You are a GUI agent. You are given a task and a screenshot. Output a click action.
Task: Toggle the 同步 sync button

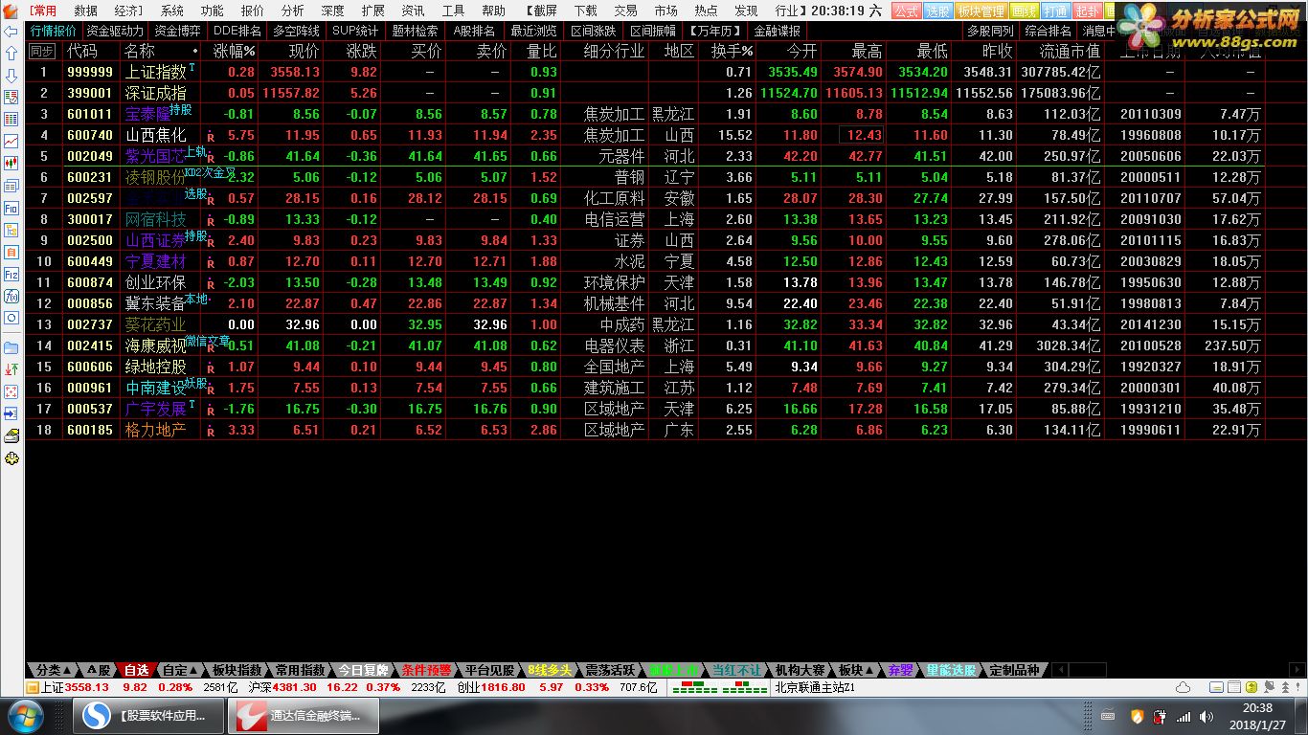[41, 51]
